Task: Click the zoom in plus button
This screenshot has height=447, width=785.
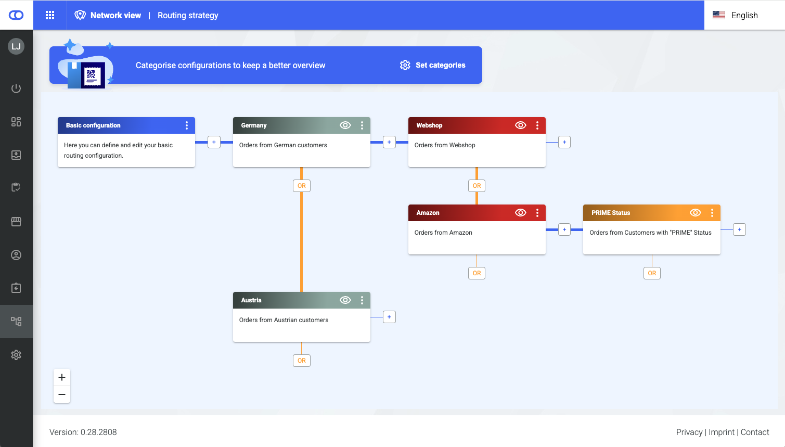Action: click(62, 377)
